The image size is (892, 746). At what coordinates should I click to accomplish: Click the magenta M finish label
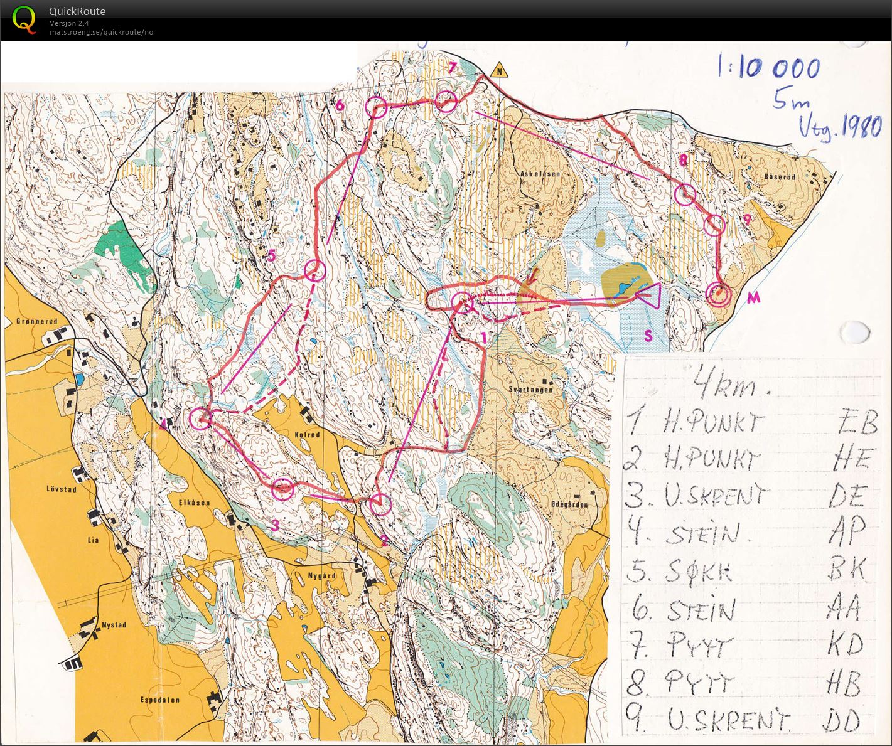tap(754, 299)
